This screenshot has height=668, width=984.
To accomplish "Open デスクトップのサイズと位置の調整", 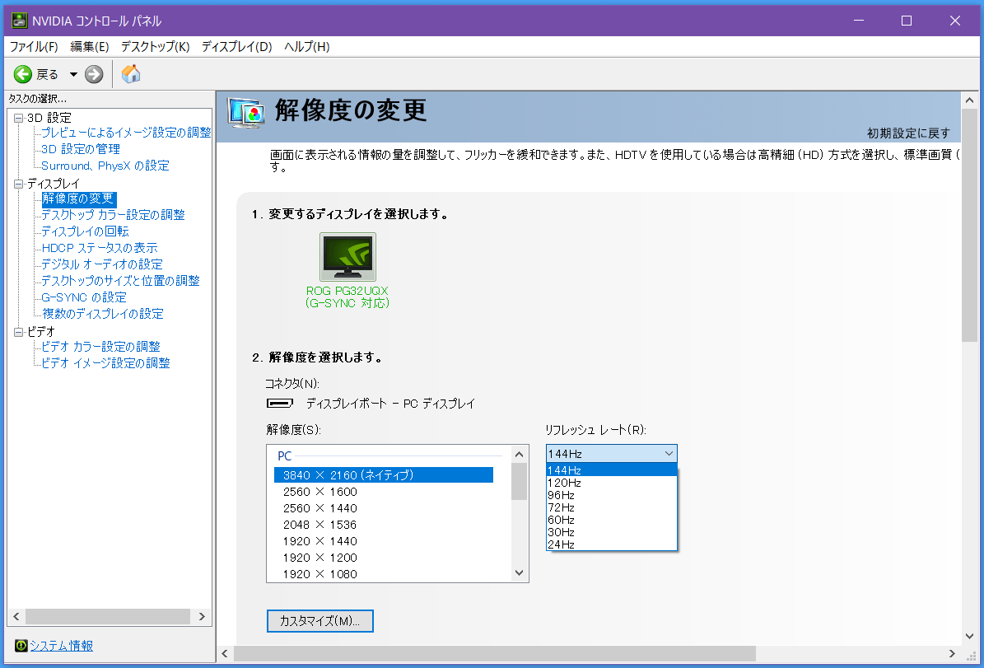I will click(x=120, y=281).
